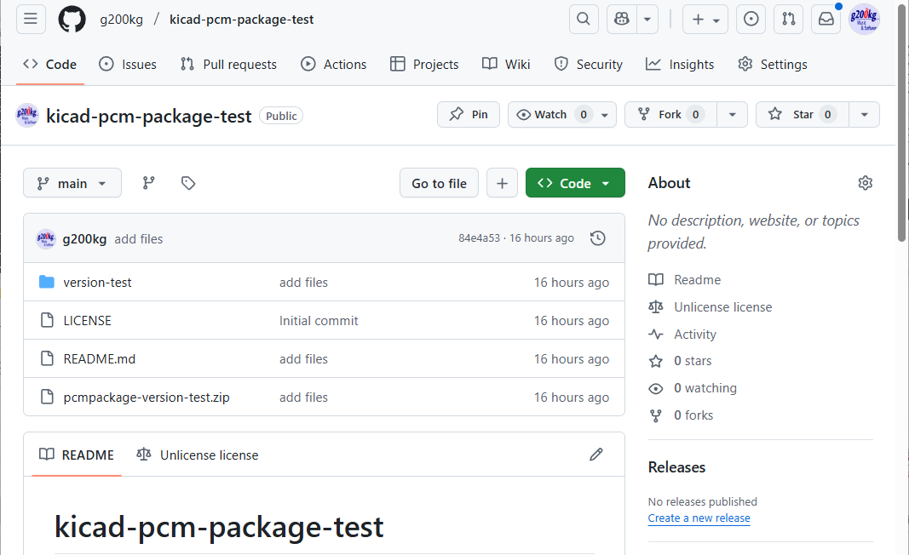Viewport: 909px width, 555px height.
Task: Open the search magnifier icon
Action: pos(584,20)
